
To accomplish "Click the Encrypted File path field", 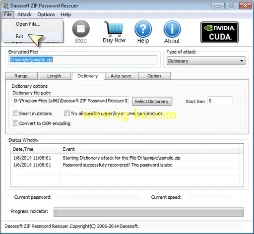I will point(83,60).
